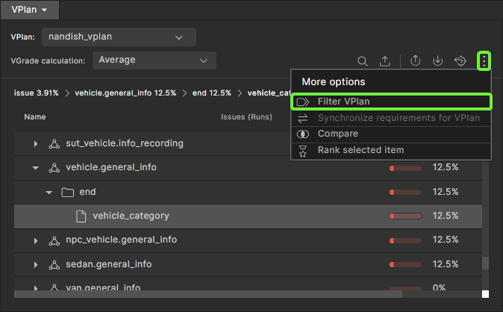Choose Filter VPlan from More options
503x312 pixels.
point(390,102)
